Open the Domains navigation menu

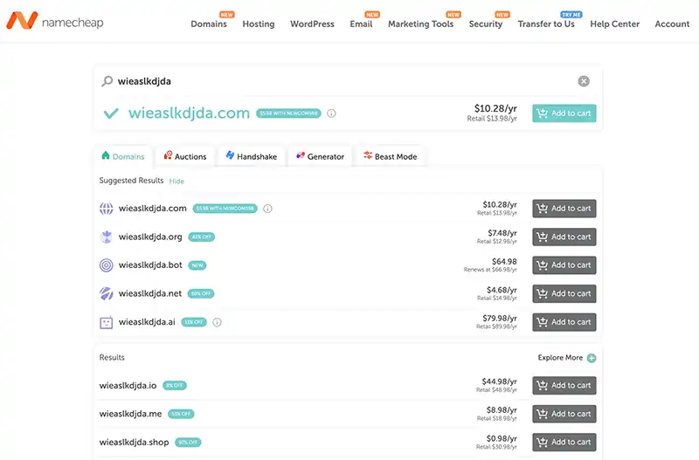click(209, 24)
